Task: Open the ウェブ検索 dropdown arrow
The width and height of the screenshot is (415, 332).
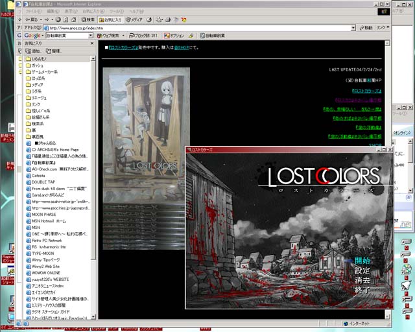Action: [x=123, y=36]
